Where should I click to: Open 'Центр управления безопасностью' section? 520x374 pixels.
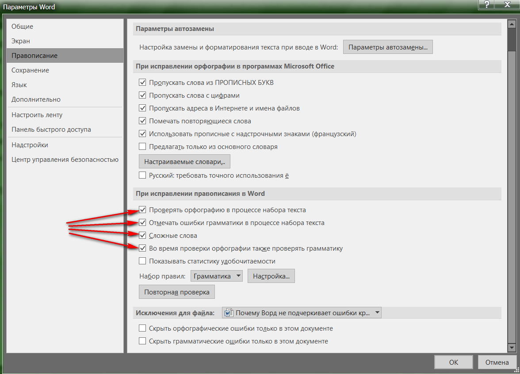(x=65, y=160)
